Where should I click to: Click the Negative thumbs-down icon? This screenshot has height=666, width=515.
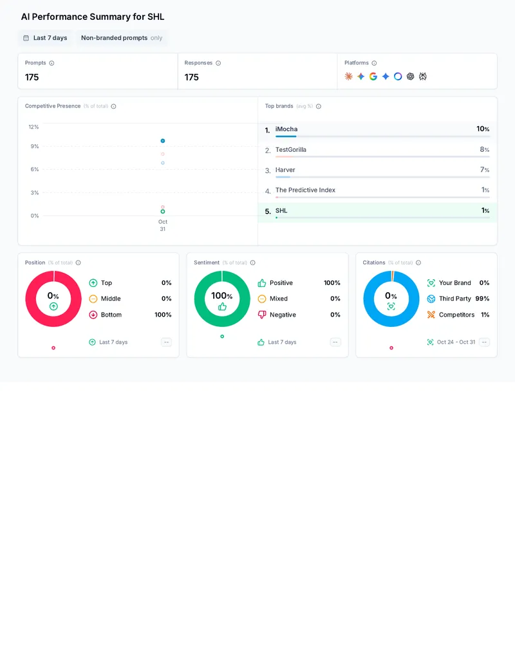[262, 315]
